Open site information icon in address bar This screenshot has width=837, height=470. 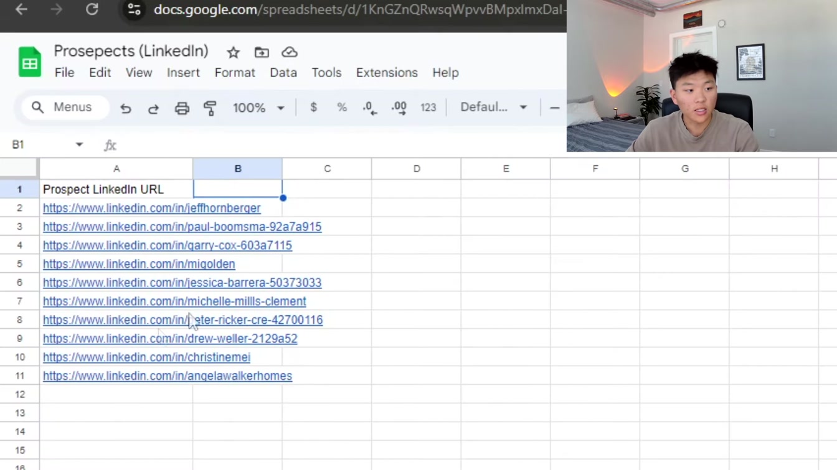pos(134,9)
